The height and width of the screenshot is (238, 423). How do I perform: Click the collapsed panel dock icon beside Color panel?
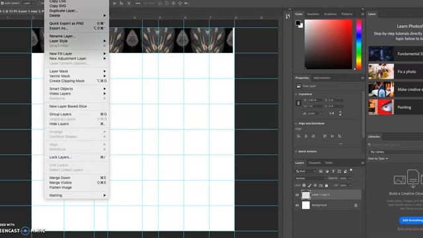[288, 17]
